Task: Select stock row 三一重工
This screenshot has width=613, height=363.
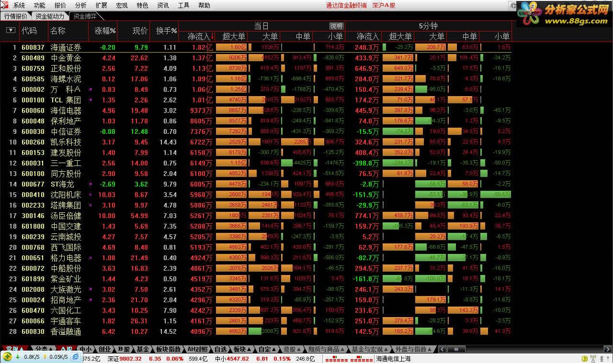Action: click(x=255, y=163)
